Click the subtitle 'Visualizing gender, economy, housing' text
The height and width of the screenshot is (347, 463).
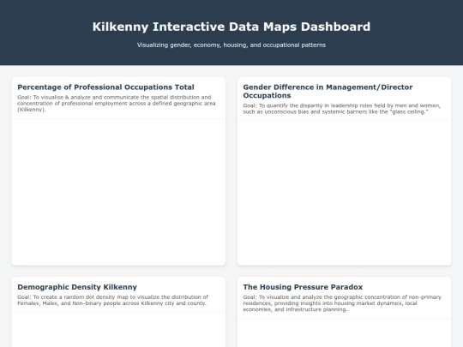click(x=231, y=45)
